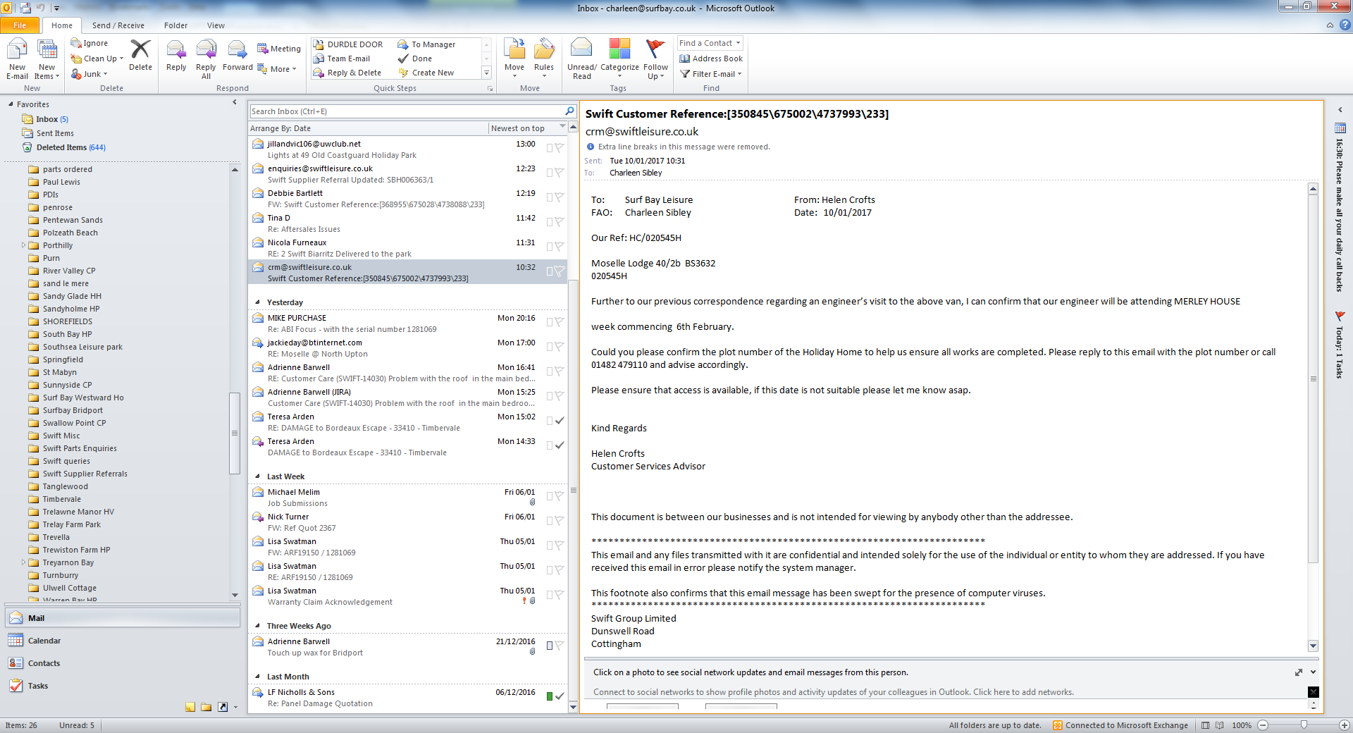Collapse the Three Weeks Ago group
1353x733 pixels.
(x=257, y=626)
